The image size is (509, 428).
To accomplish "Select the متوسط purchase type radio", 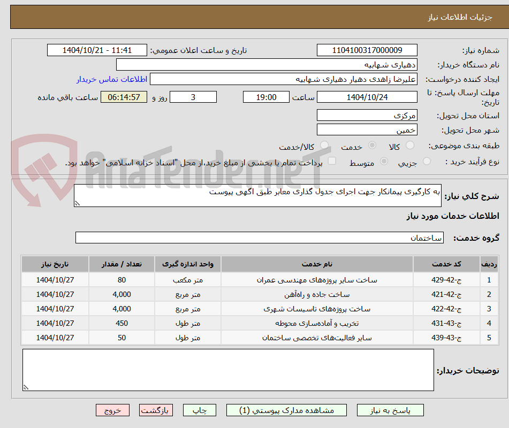I will [x=384, y=161].
